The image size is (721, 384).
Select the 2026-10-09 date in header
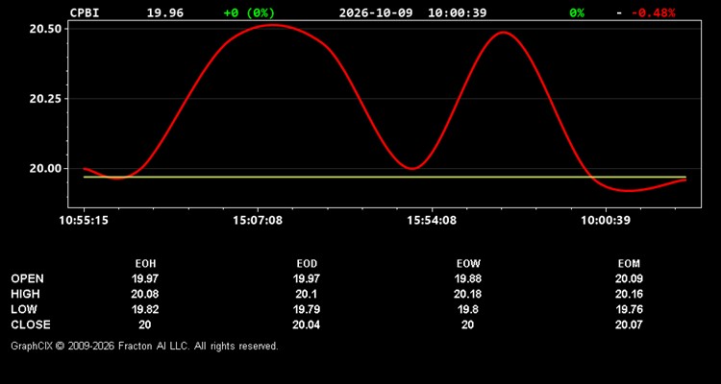pos(376,12)
